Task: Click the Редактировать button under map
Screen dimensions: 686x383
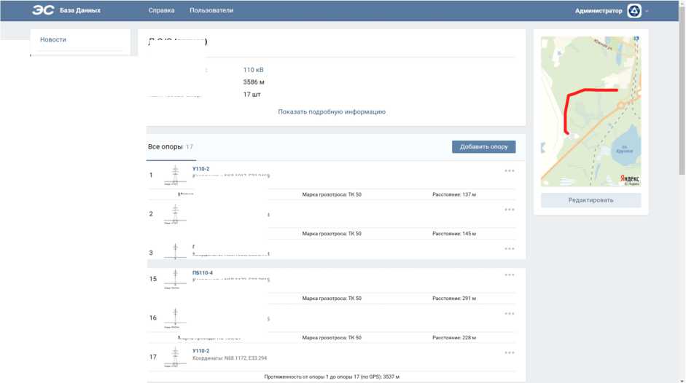Action: tap(590, 200)
